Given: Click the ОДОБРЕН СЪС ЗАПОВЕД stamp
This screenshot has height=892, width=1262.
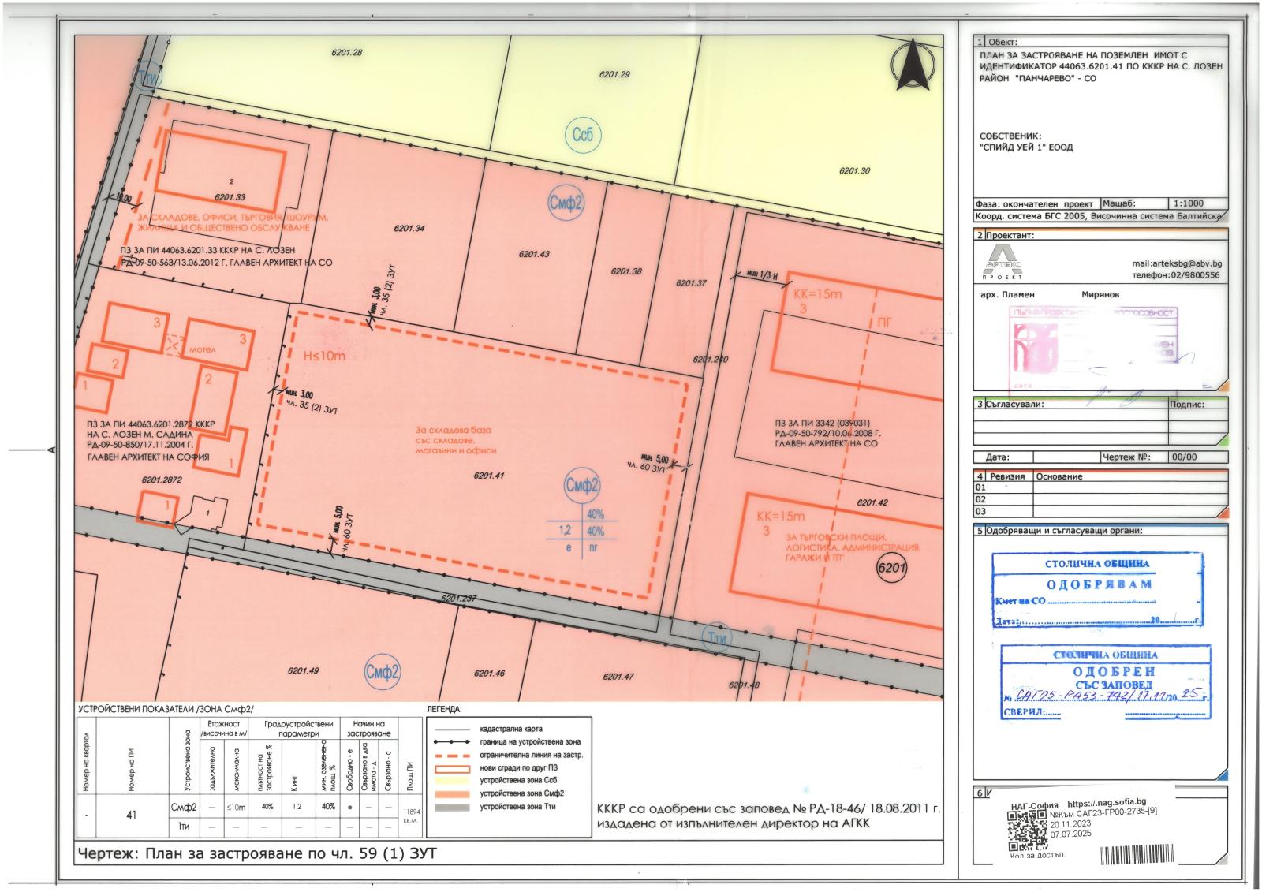Looking at the screenshot, I should 1104,681.
